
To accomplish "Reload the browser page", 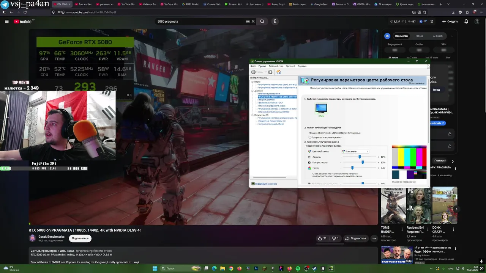I will tap(25, 12).
